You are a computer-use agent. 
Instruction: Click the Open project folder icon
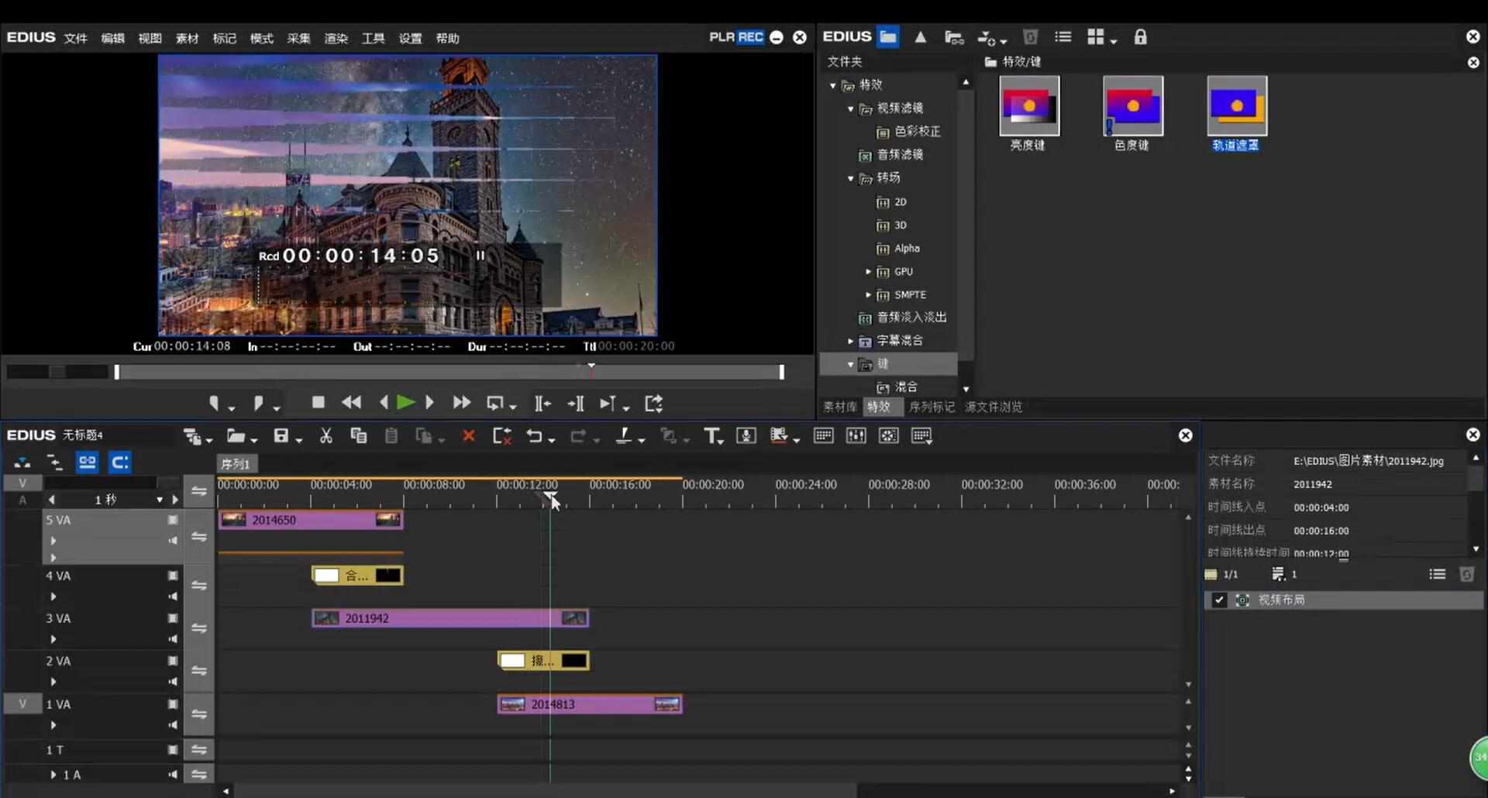pos(236,436)
